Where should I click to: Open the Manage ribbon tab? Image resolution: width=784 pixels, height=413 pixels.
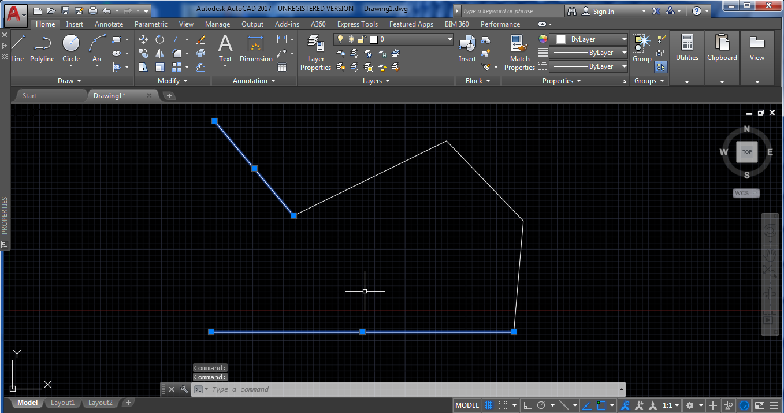pyautogui.click(x=217, y=24)
